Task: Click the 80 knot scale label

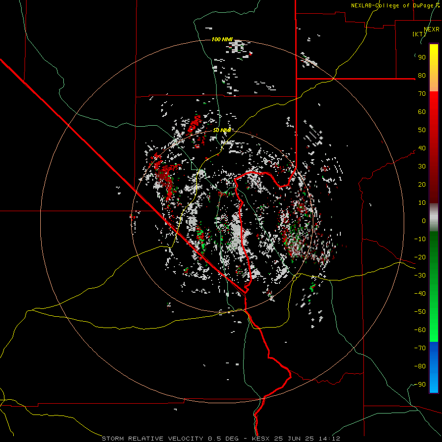Action: coord(422,76)
